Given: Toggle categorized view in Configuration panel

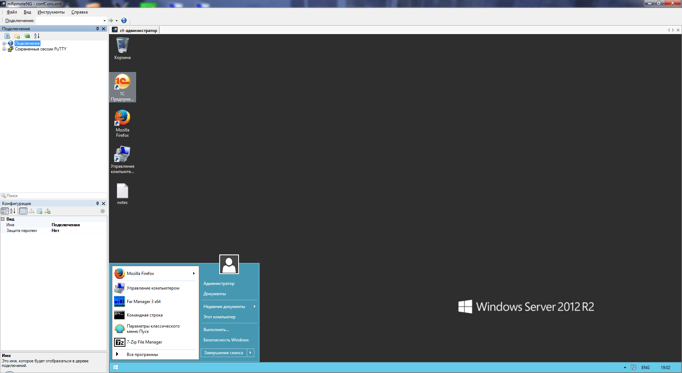Looking at the screenshot, I should 5,211.
